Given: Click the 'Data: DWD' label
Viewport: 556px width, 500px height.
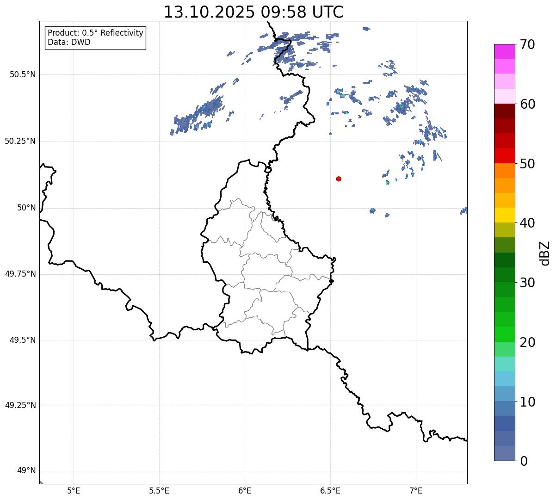Looking at the screenshot, I should tap(69, 43).
